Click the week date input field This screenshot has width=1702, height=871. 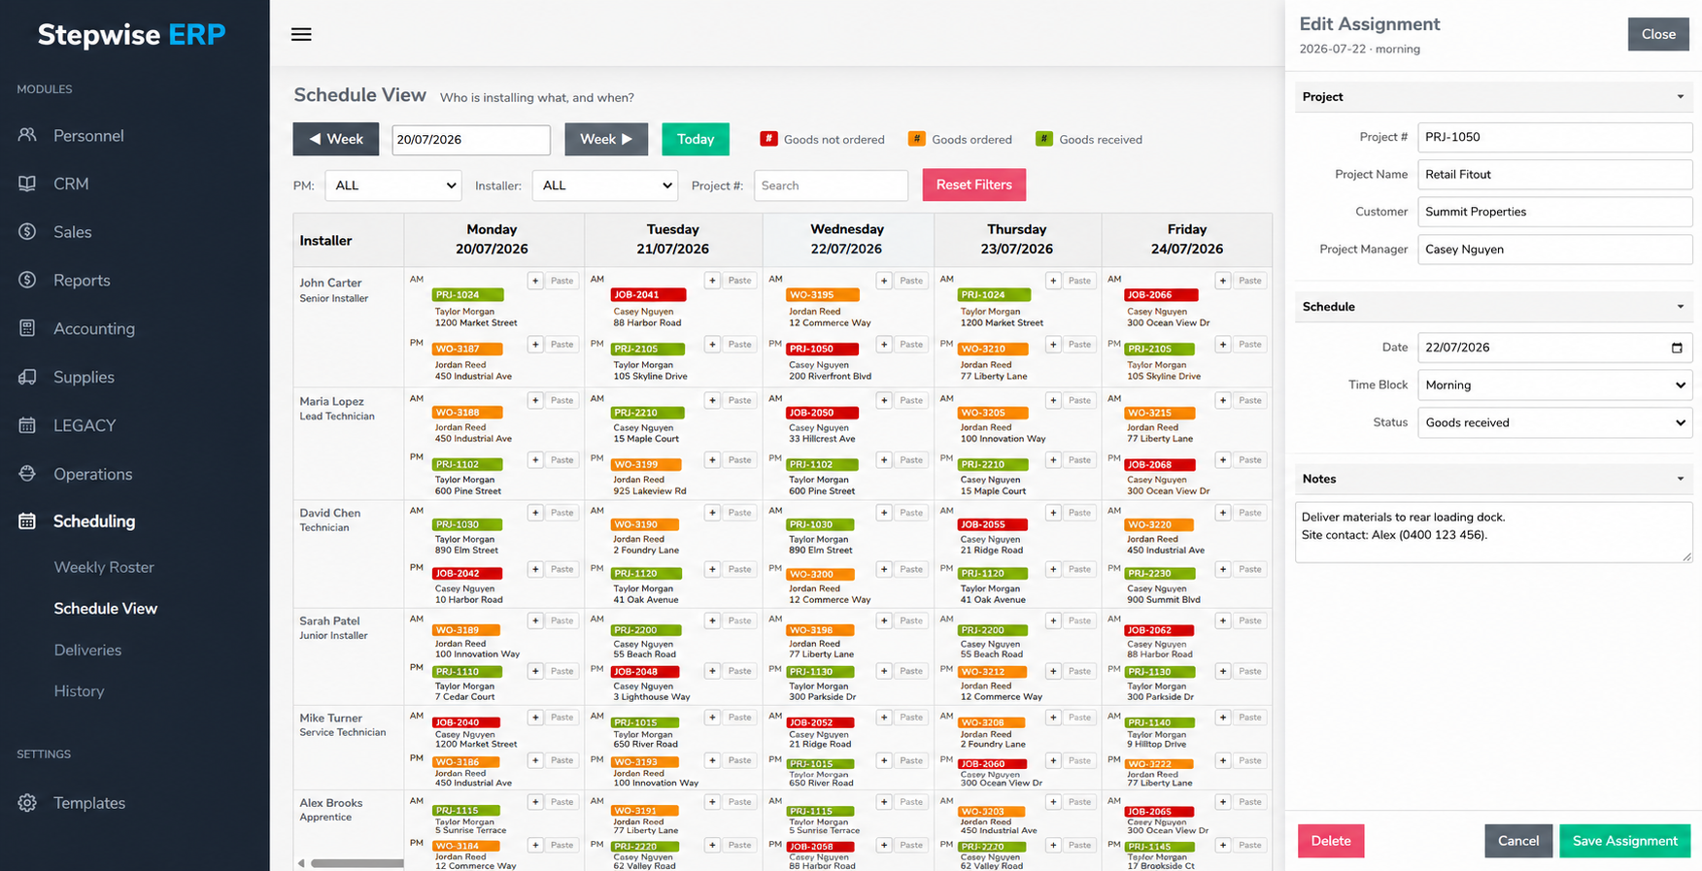point(471,140)
